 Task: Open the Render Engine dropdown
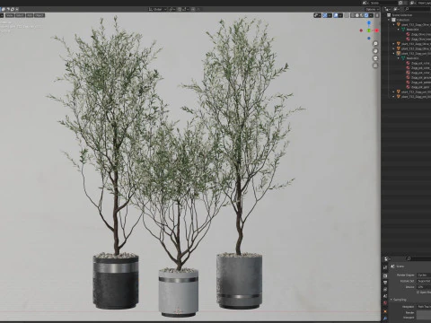coord(424,275)
